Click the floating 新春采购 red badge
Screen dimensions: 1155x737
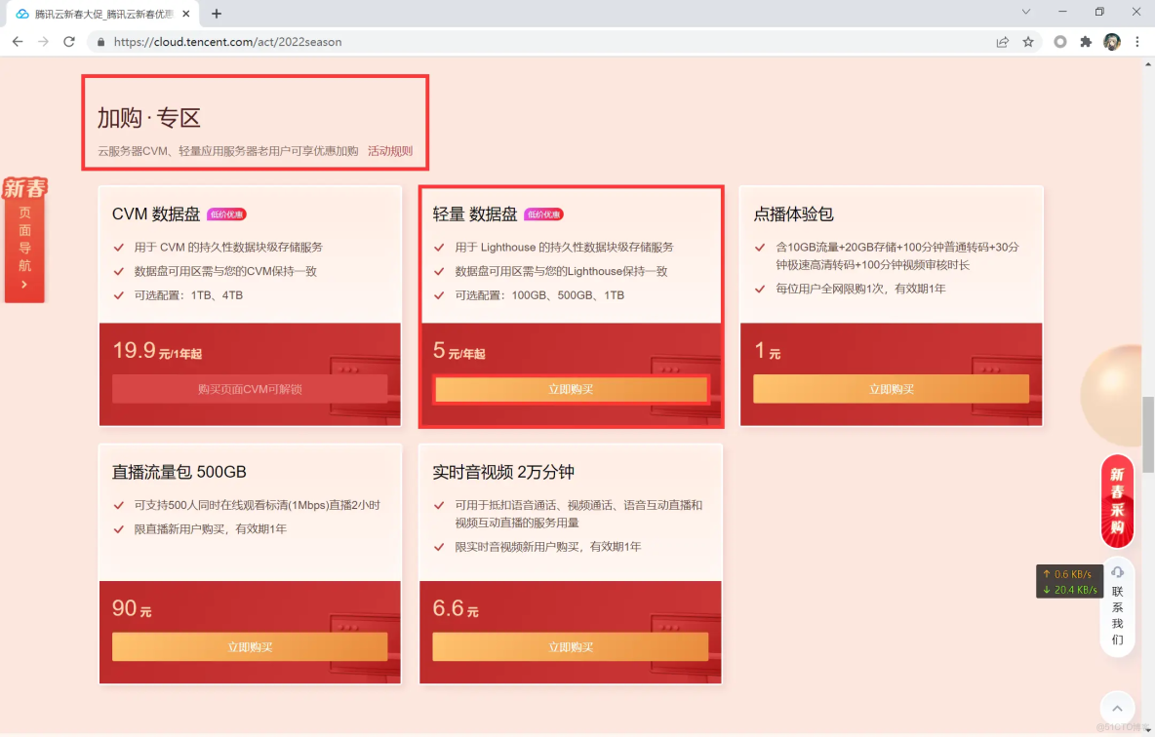(x=1116, y=501)
